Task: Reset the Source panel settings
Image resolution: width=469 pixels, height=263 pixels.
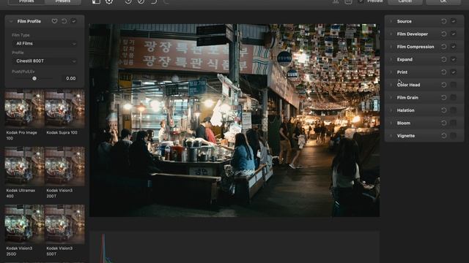Action: (x=443, y=21)
